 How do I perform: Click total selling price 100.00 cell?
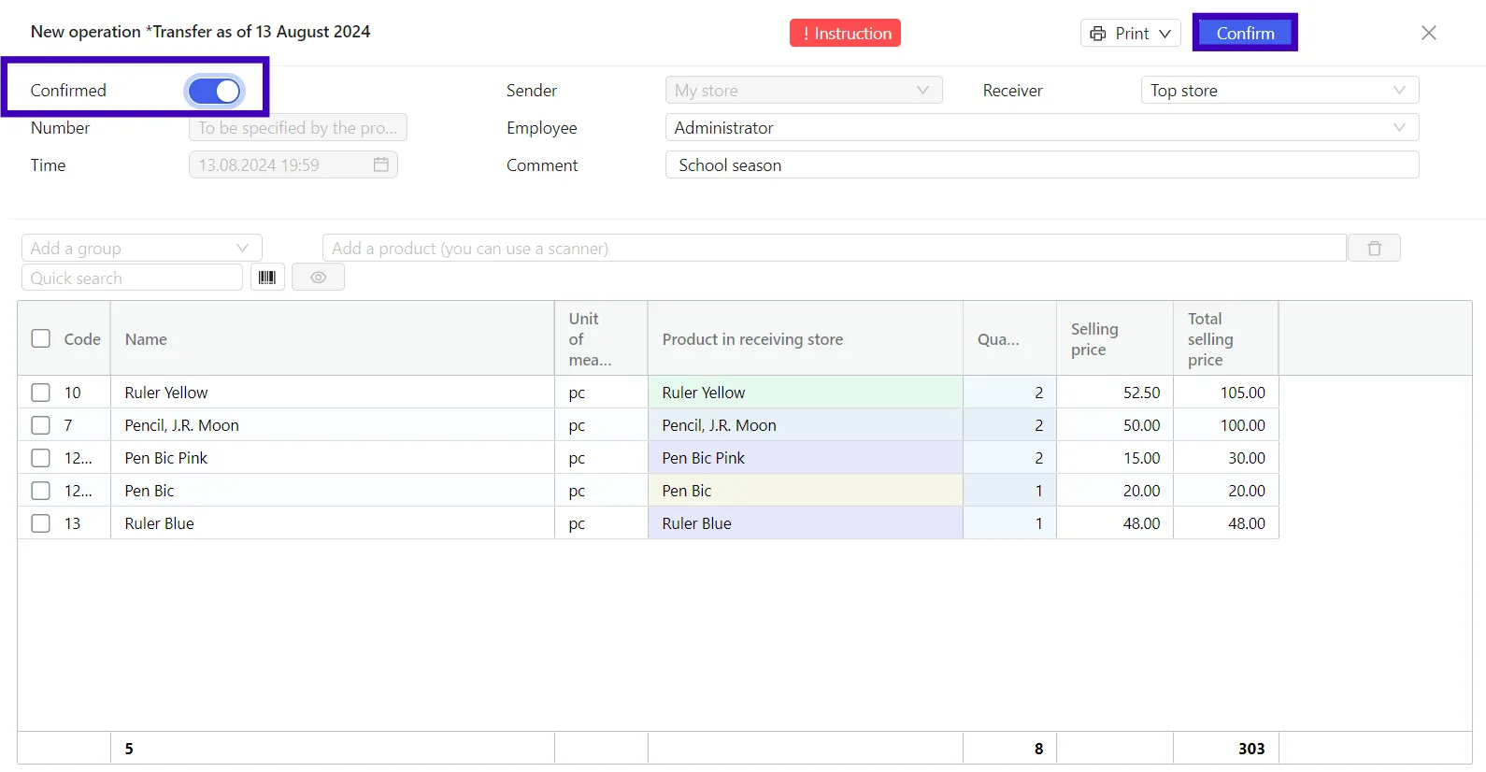click(x=1225, y=425)
